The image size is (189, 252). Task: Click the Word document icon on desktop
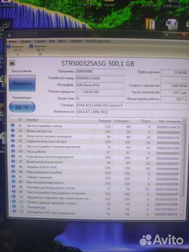(x=172, y=24)
